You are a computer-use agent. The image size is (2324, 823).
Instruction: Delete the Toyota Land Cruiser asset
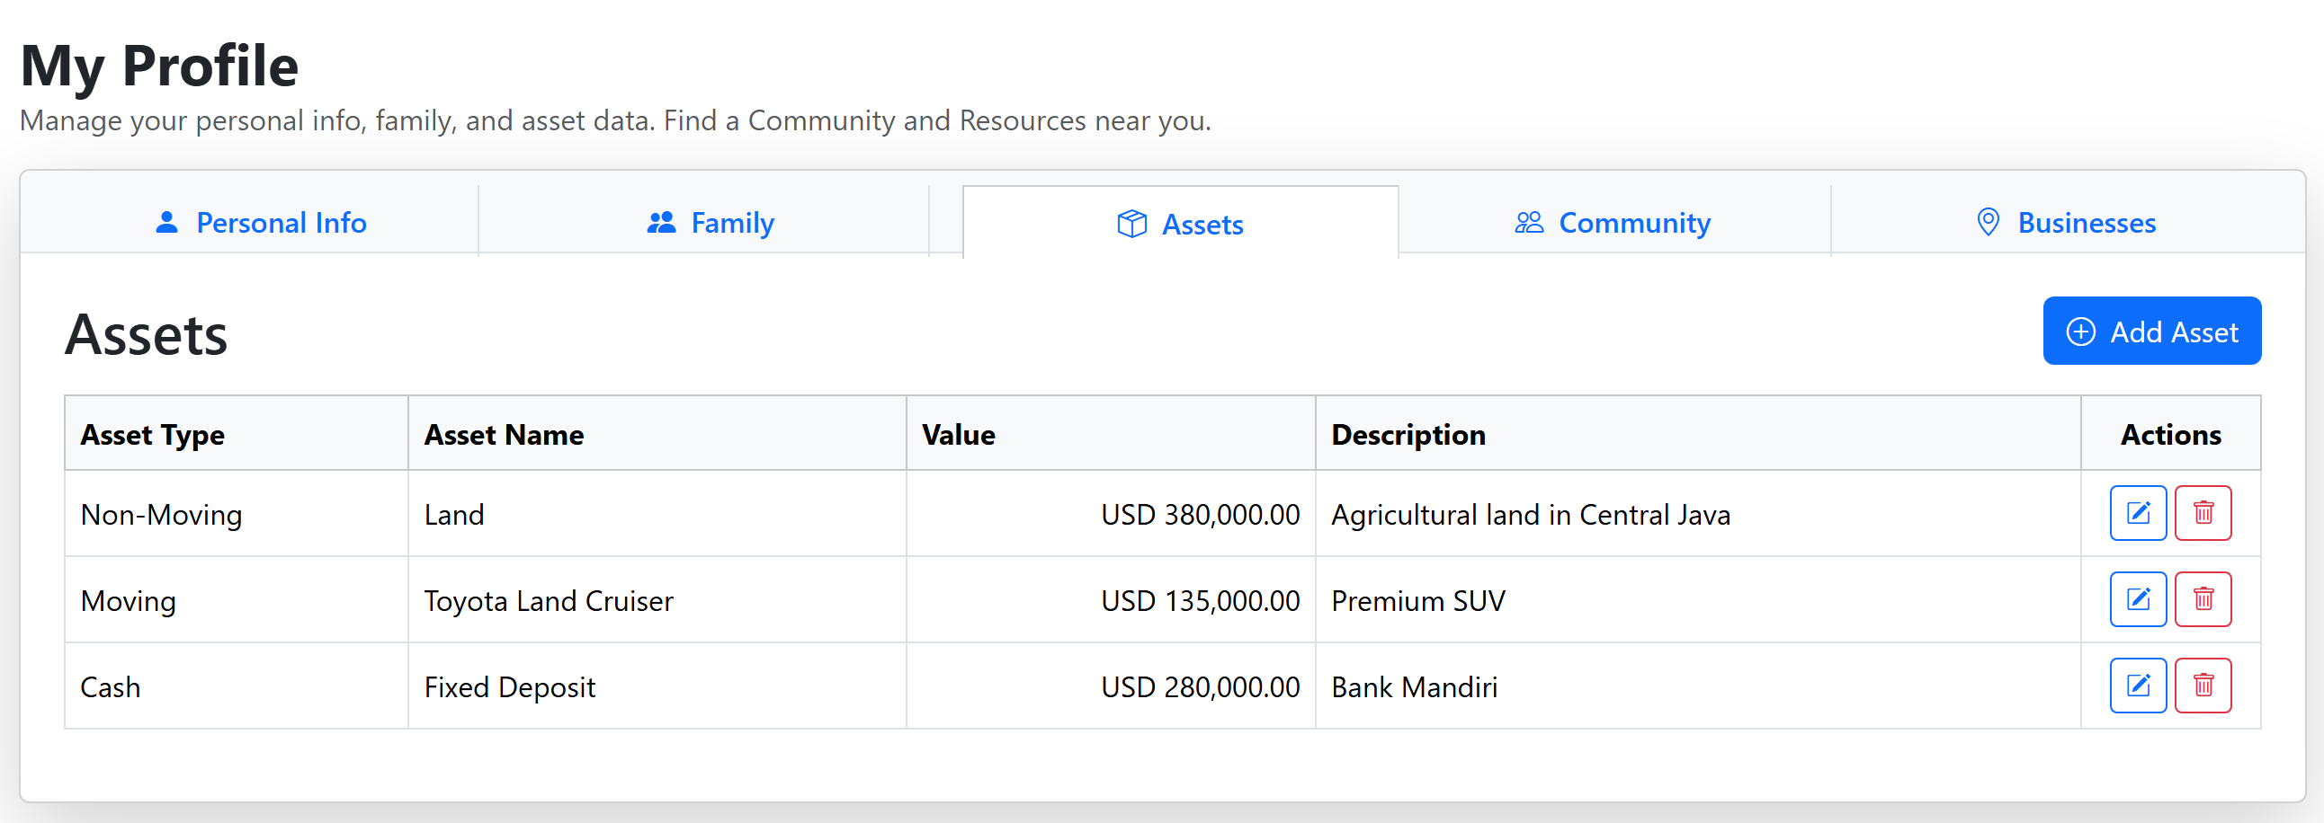click(2203, 599)
